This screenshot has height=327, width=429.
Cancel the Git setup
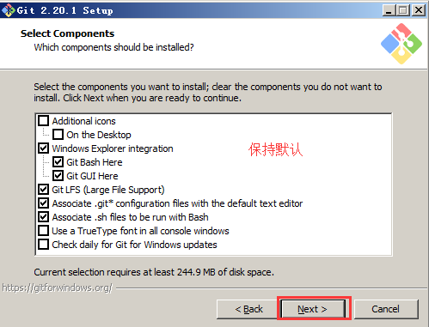(386, 309)
